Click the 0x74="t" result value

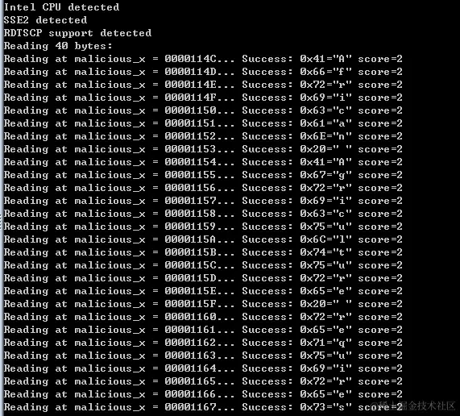click(x=325, y=252)
